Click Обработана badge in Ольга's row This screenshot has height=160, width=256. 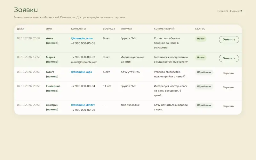pyautogui.click(x=204, y=72)
